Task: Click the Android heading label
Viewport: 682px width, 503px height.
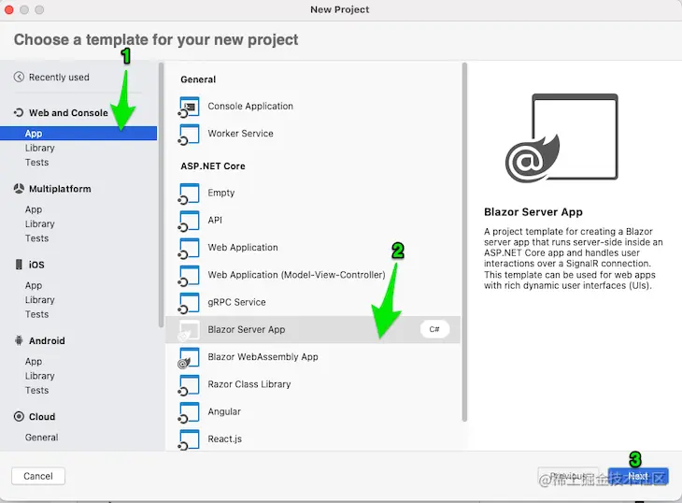Action: [x=47, y=340]
